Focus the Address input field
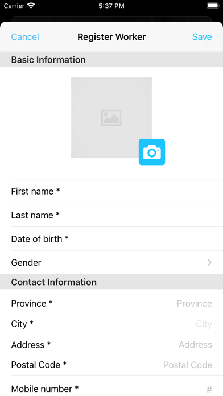 111,344
